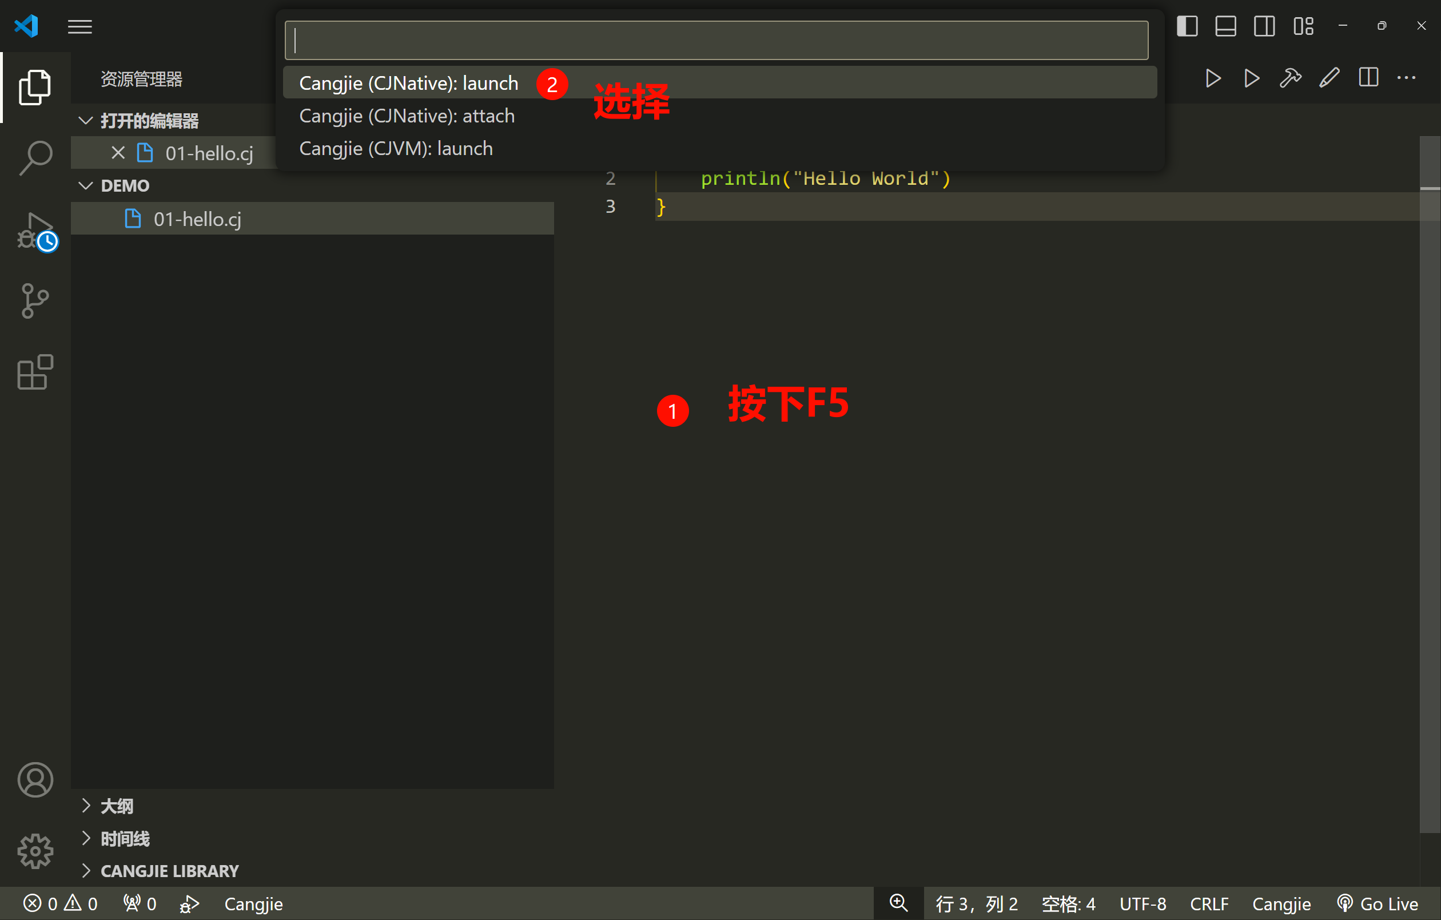The image size is (1441, 920).
Task: Click the pencil icon in editor toolbar
Action: [1329, 78]
